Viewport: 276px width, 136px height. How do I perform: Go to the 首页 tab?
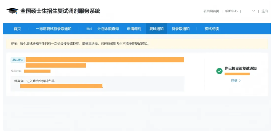(x=17, y=29)
